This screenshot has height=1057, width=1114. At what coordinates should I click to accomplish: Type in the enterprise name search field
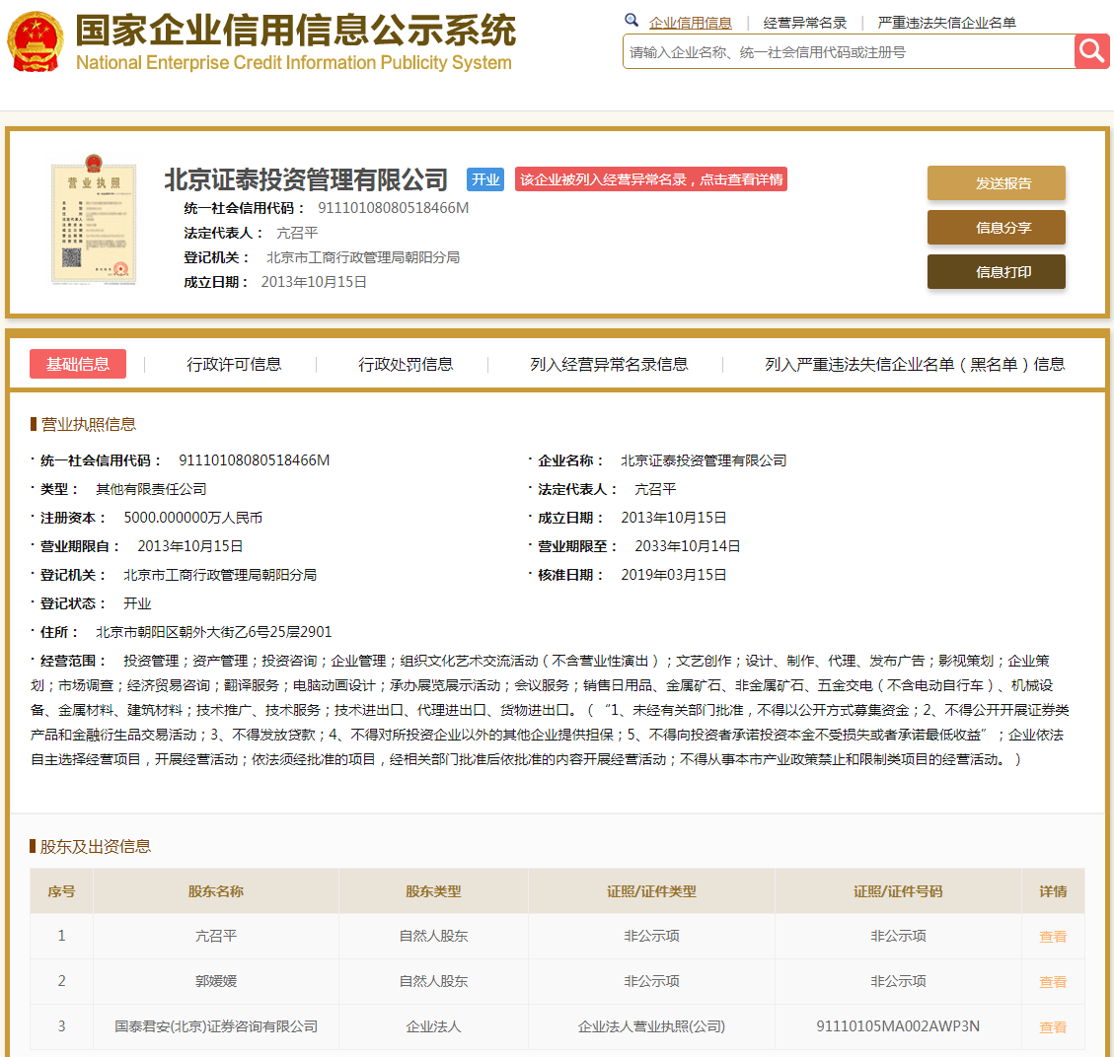(x=848, y=52)
